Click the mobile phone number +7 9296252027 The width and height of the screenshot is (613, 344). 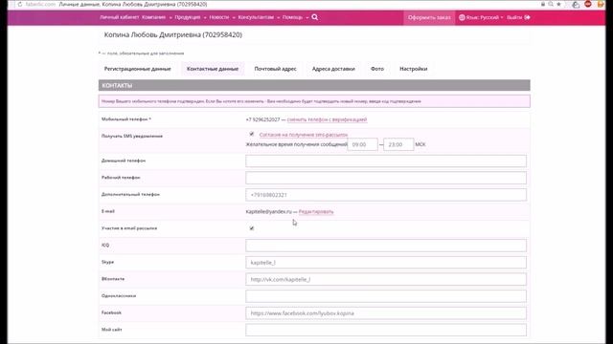point(262,119)
